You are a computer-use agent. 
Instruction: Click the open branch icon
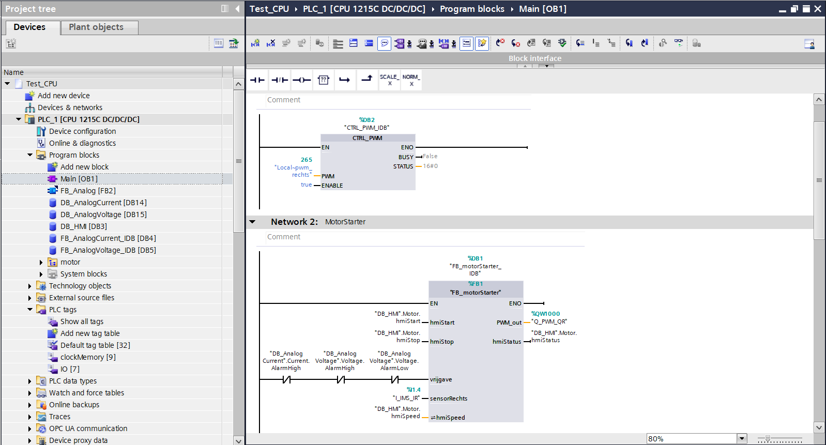point(345,80)
